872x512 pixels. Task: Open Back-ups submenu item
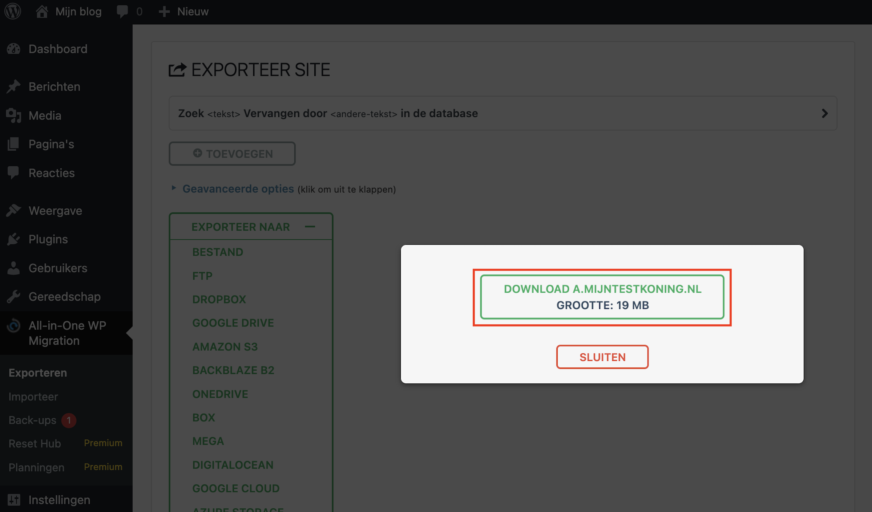pos(32,420)
